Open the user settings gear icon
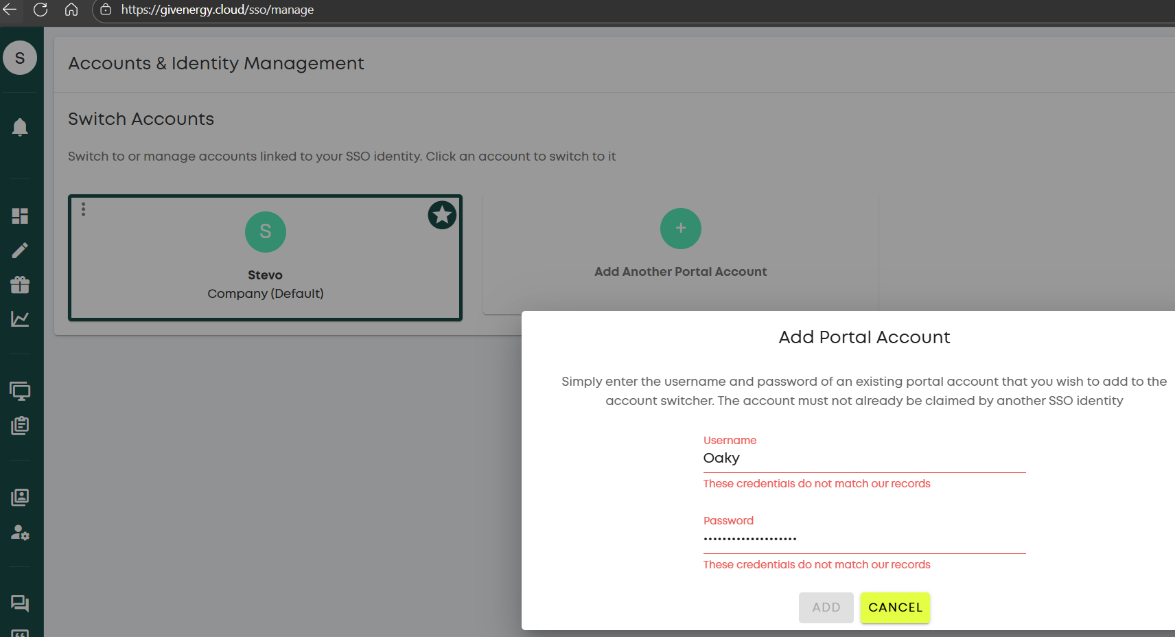The image size is (1175, 637). pos(20,533)
